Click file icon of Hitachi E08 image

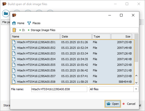14,82
